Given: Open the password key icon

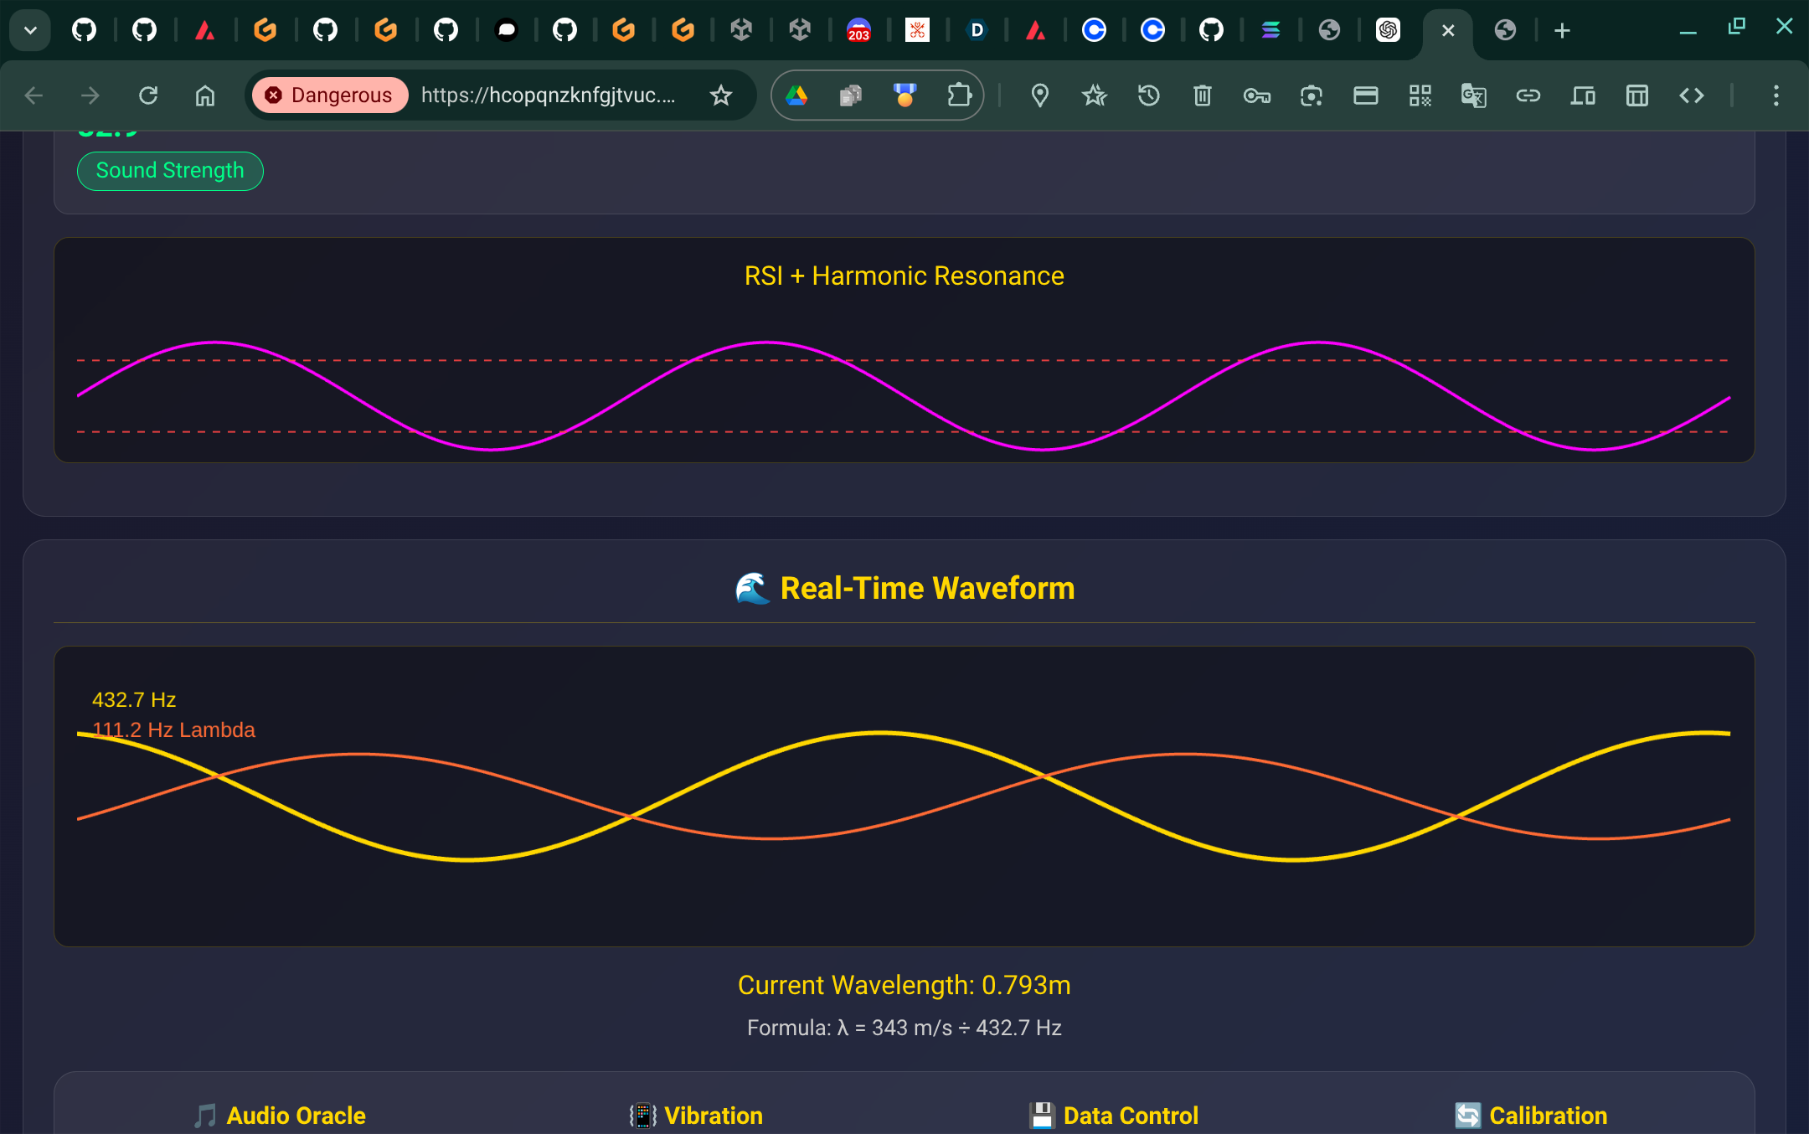Looking at the screenshot, I should [x=1256, y=95].
